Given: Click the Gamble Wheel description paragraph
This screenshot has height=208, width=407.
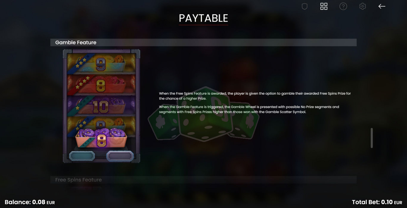Looking at the screenshot, I should 249,109.
